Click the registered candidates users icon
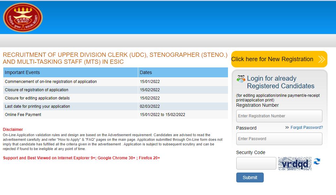The height and width of the screenshot is (195, 336). click(241, 79)
